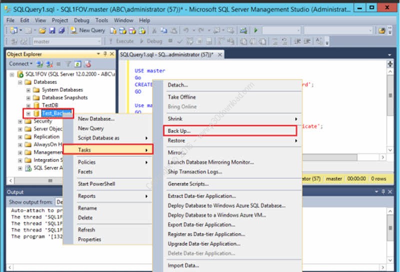This screenshot has height=272, width=400.
Task: Select Take Offline in the submenu
Action: 181,97
